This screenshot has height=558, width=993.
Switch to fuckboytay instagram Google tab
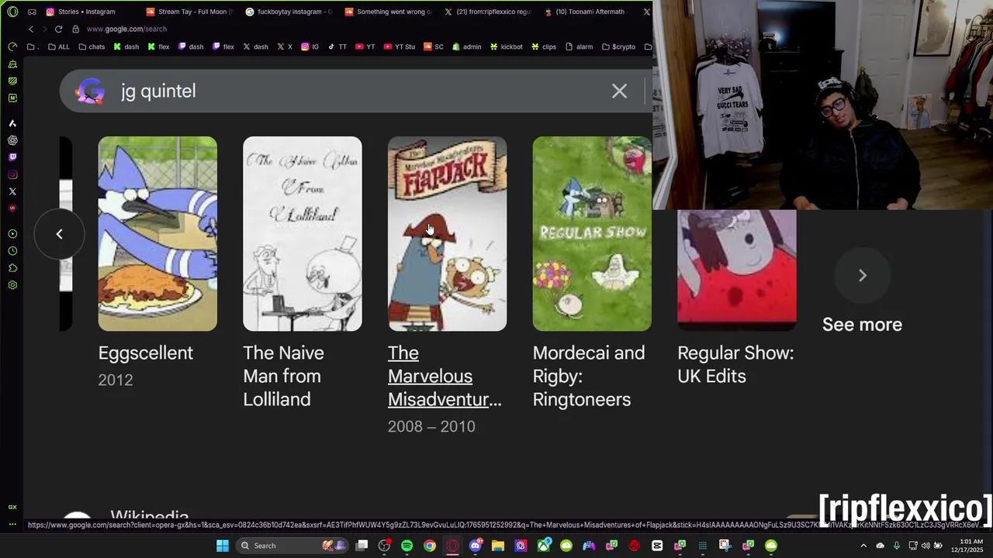click(x=289, y=12)
